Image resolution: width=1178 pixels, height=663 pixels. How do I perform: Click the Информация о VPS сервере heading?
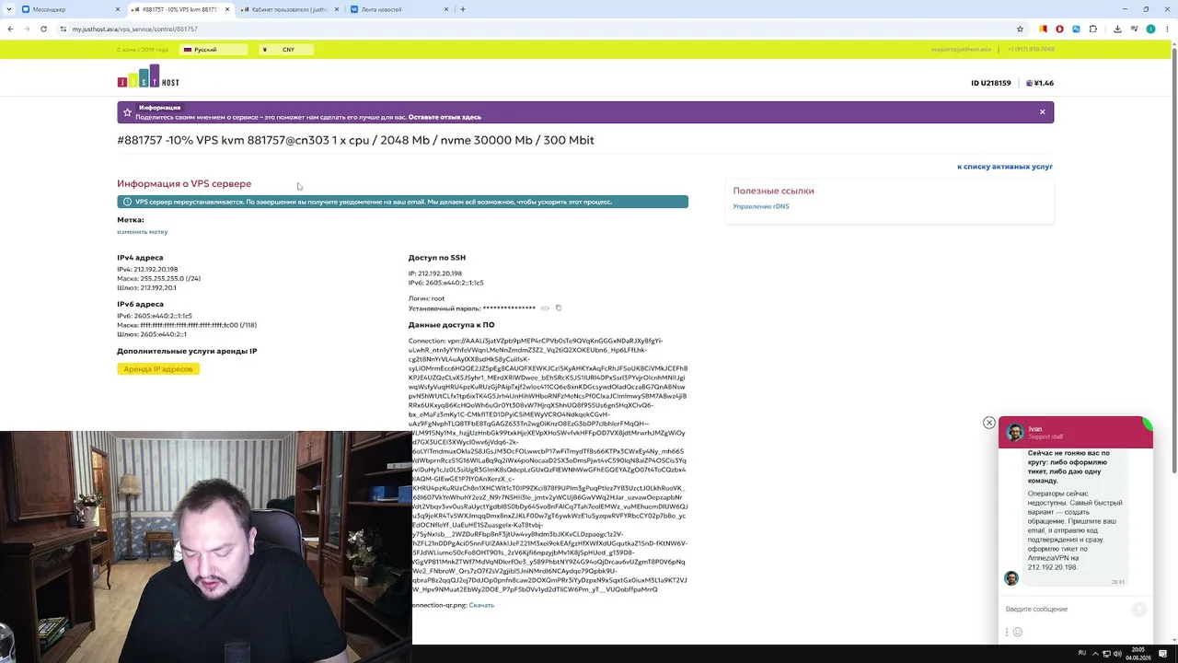184,183
